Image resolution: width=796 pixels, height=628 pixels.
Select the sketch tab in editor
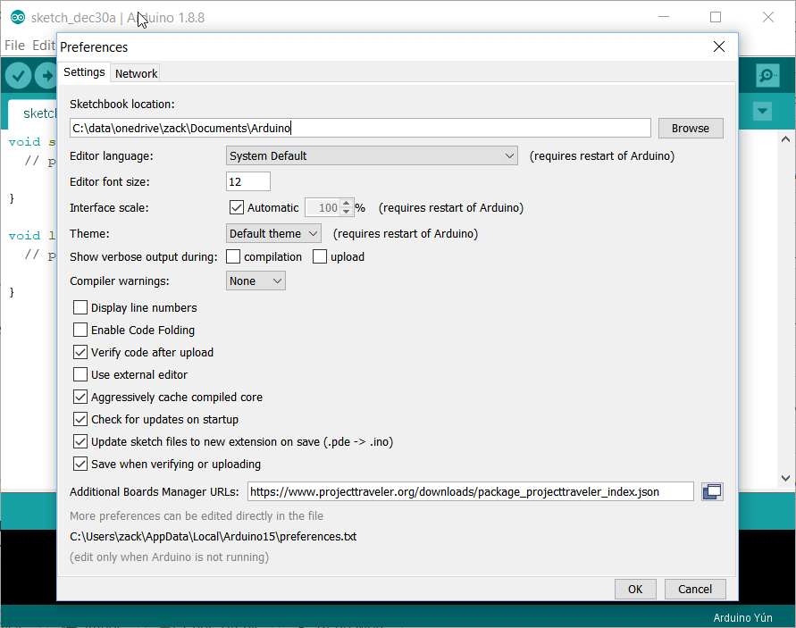click(x=32, y=113)
